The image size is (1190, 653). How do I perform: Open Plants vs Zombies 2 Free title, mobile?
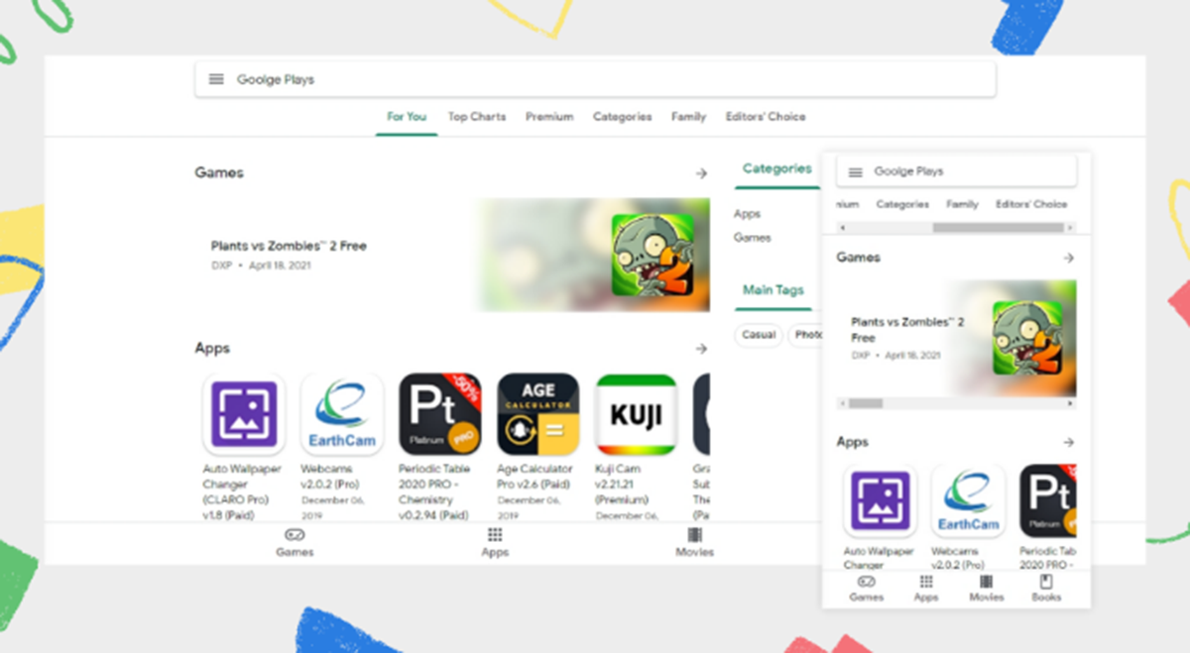coord(907,330)
